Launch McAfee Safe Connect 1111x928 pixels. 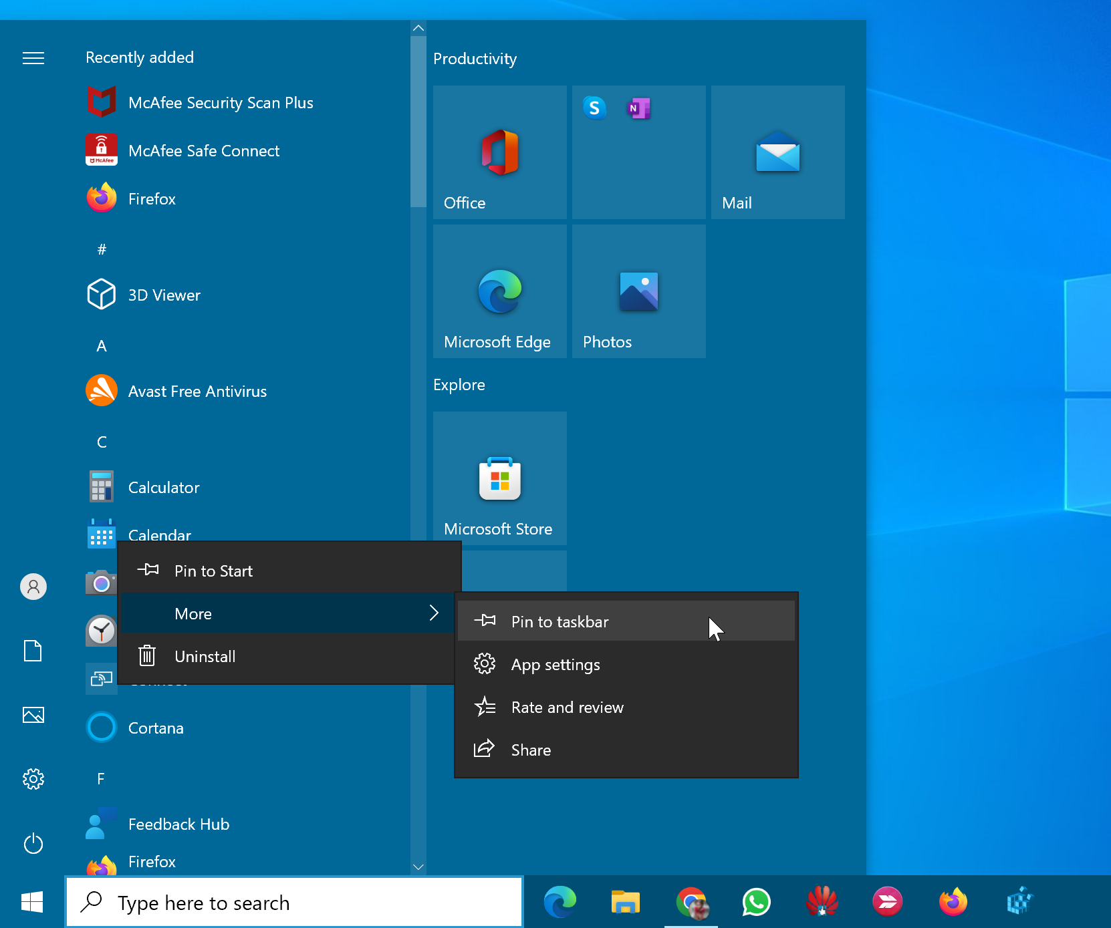203,151
